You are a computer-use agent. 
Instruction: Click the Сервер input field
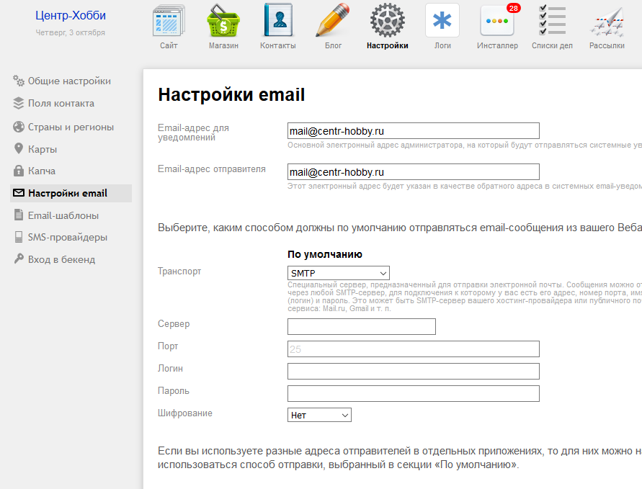tap(361, 326)
